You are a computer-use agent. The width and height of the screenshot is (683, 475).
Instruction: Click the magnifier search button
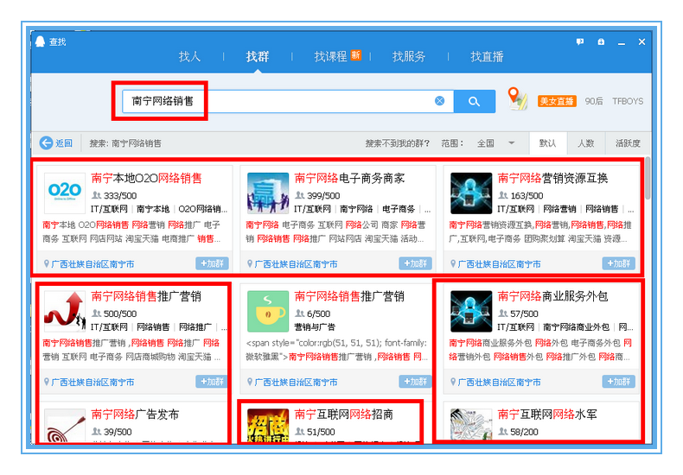[475, 101]
